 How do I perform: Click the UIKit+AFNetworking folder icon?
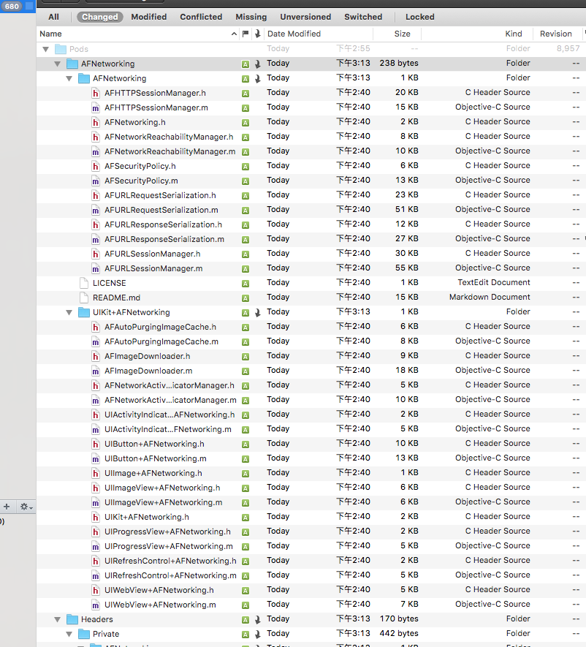pyautogui.click(x=84, y=312)
